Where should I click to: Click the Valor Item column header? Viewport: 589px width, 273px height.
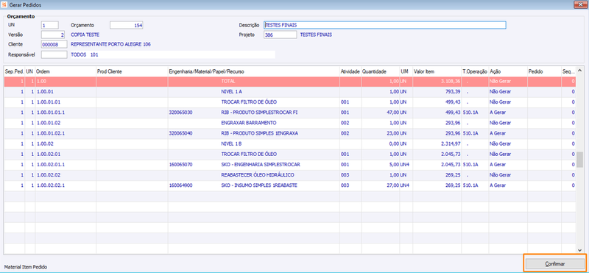(437, 71)
